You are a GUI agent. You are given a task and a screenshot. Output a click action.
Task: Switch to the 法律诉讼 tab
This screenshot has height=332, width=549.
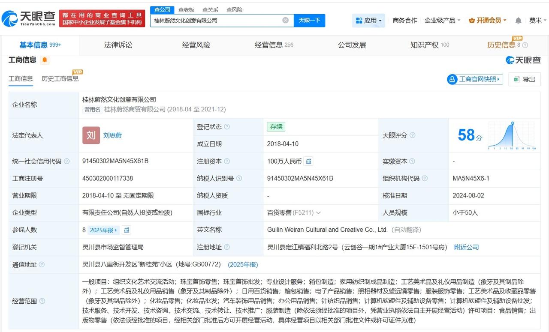[x=118, y=45]
